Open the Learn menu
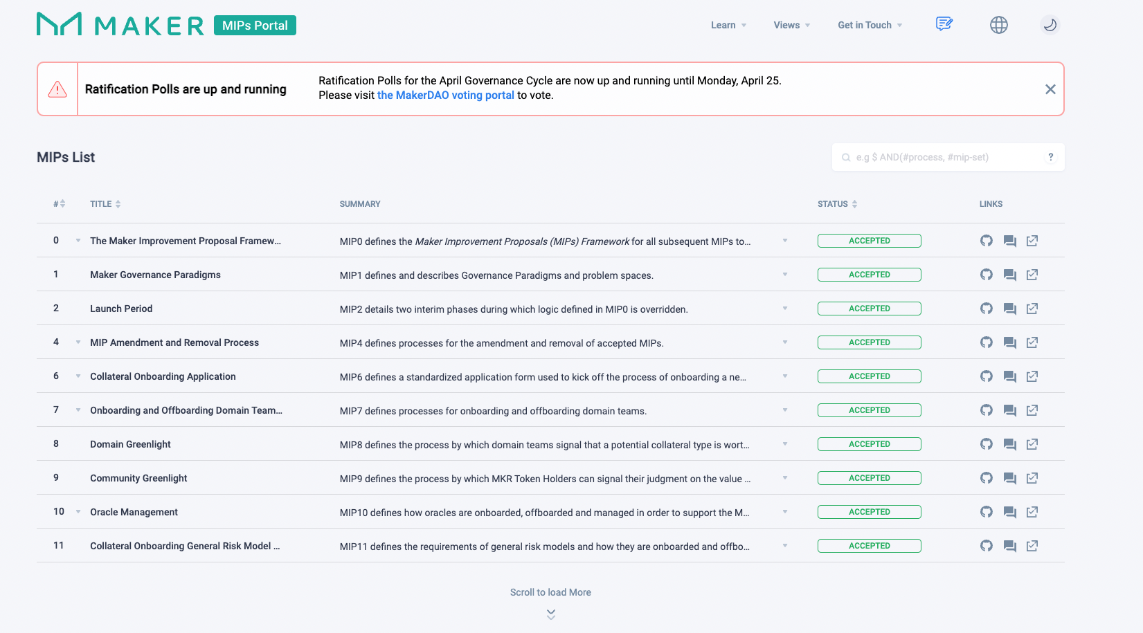1143x633 pixels. coord(728,25)
